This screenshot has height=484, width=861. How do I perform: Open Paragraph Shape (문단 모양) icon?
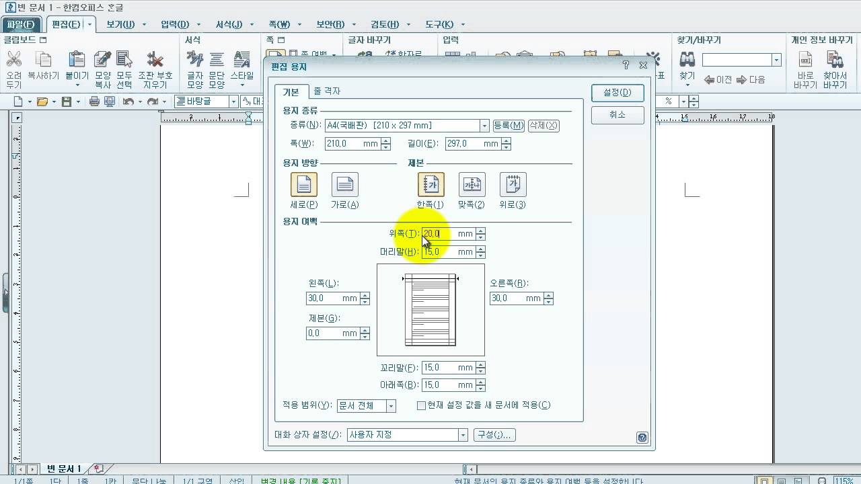pos(217,61)
